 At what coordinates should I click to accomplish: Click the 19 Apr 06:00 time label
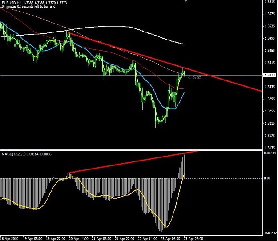(x=32, y=239)
